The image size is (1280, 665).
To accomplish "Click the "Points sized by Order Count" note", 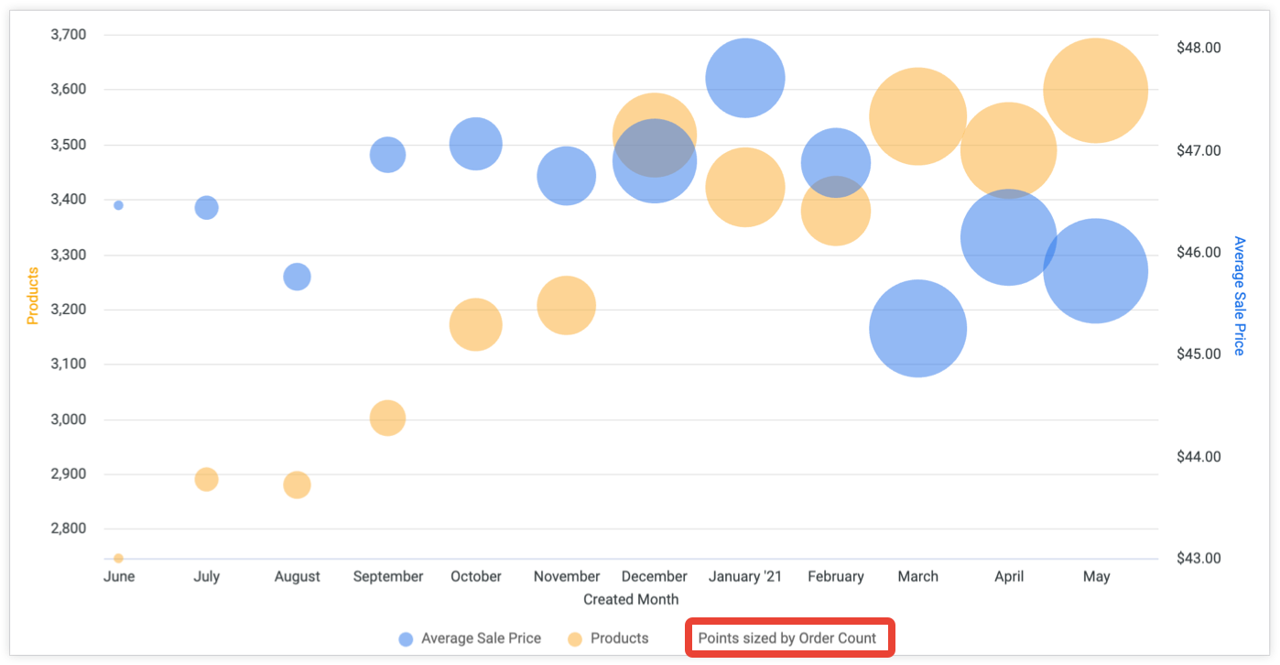I will 787,638.
